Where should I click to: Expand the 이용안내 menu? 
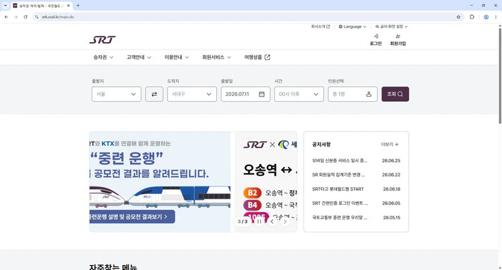pyautogui.click(x=177, y=57)
